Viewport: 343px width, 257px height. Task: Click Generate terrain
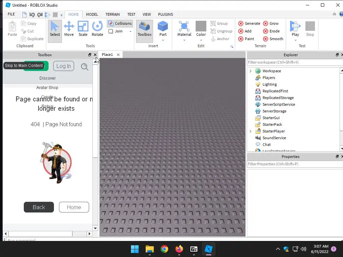pos(249,23)
